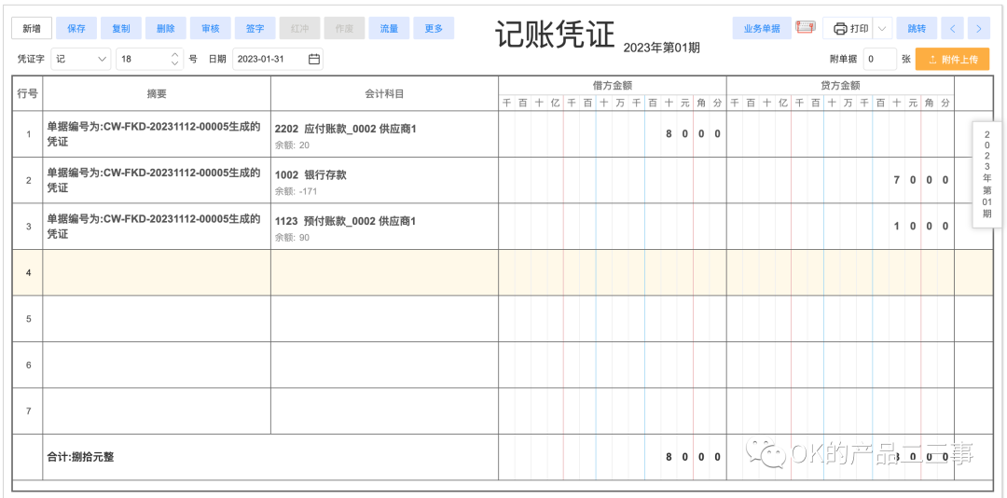Click the 合计:捌拾元整 total text
The width and height of the screenshot is (1007, 498).
pos(81,458)
